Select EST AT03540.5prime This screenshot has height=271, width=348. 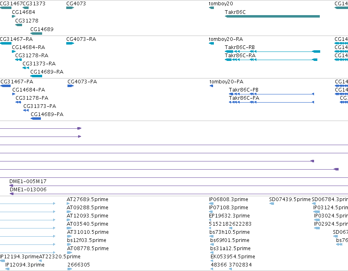pos(69,228)
